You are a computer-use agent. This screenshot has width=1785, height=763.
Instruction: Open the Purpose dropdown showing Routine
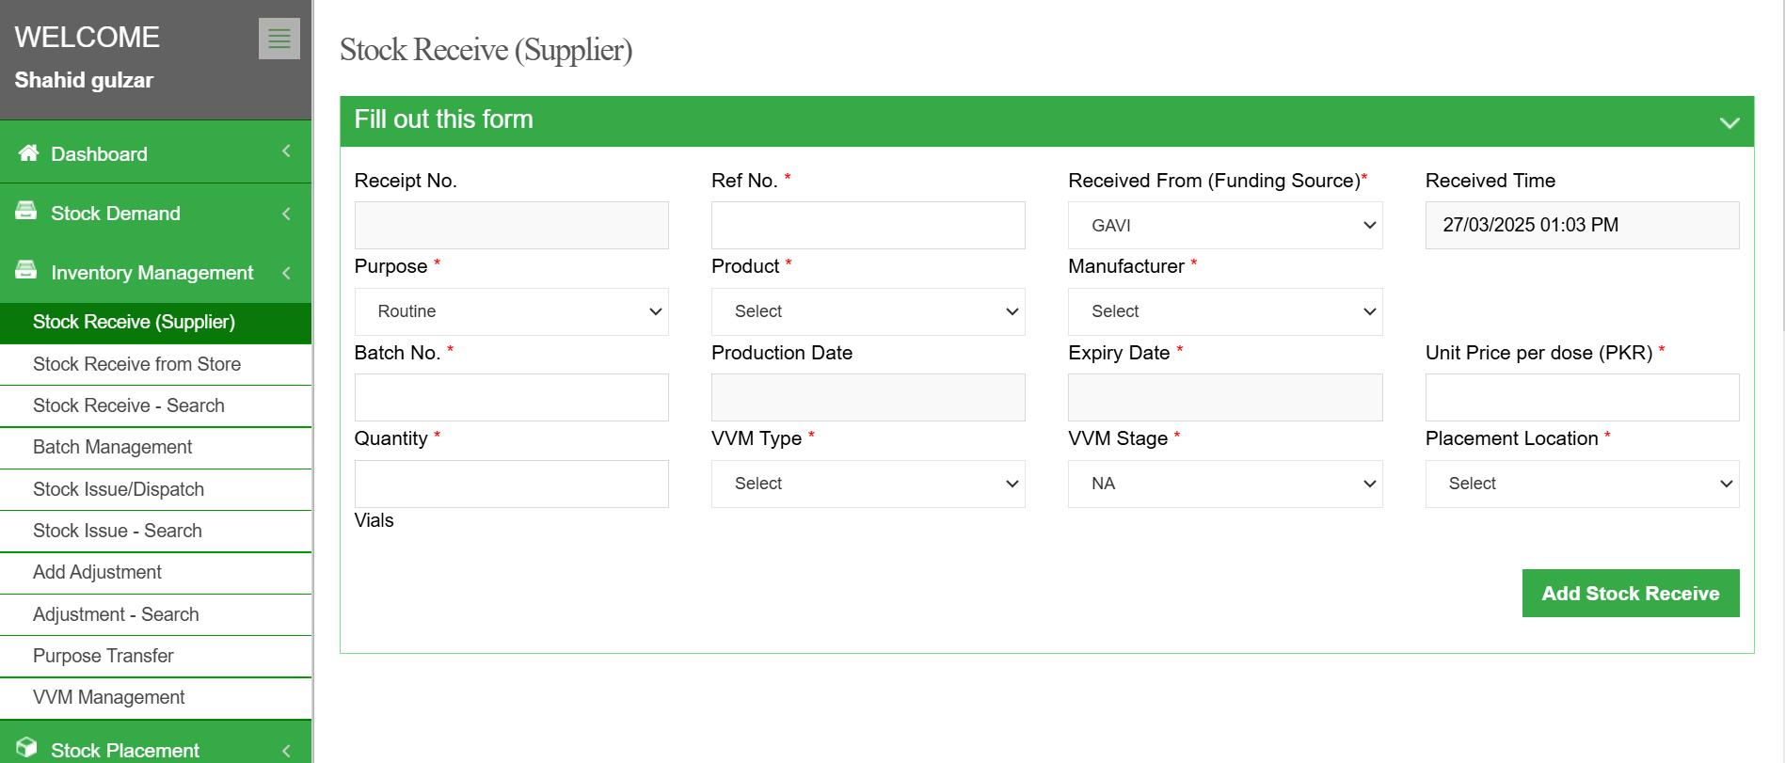coord(511,311)
